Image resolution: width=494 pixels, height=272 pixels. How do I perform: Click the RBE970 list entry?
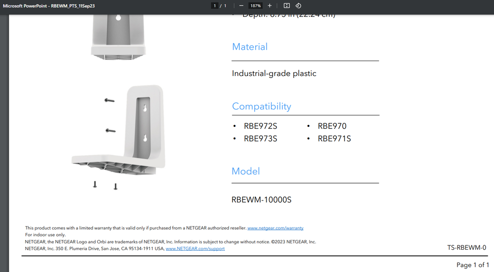coord(332,126)
